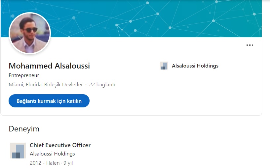Open Alsaloussi Holdings under Chief Executive Officer
Viewport: 273px width, 168px height.
pos(52,154)
